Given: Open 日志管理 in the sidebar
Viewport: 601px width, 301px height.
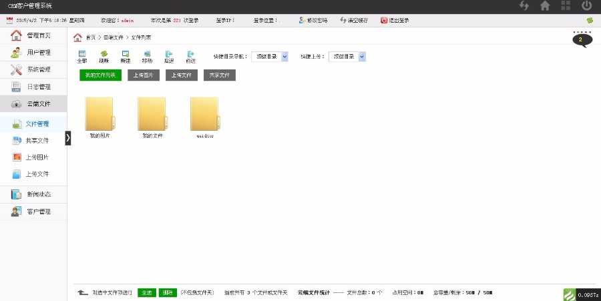Looking at the screenshot, I should tap(33, 87).
